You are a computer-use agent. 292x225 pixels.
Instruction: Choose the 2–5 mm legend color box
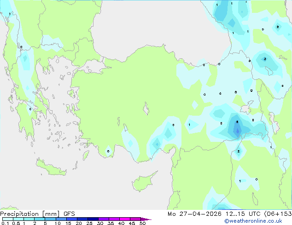click(x=40, y=219)
